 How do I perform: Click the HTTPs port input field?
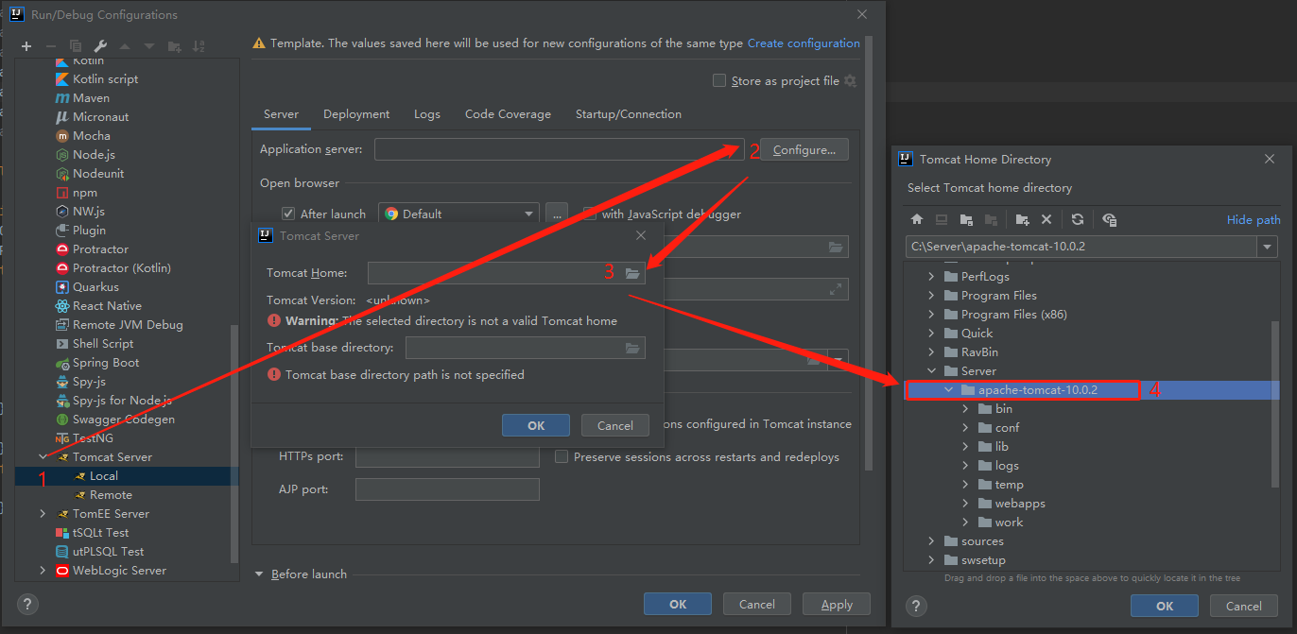click(x=447, y=457)
